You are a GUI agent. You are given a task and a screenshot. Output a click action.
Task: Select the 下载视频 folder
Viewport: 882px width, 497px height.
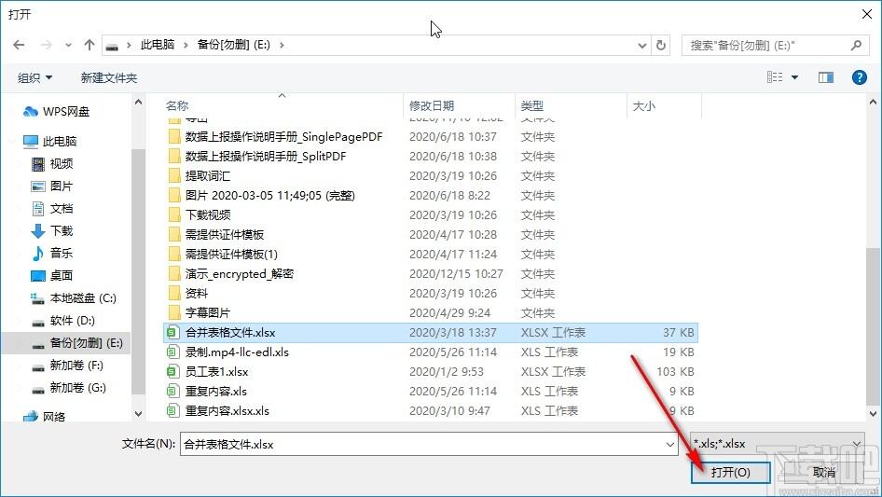[x=208, y=215]
